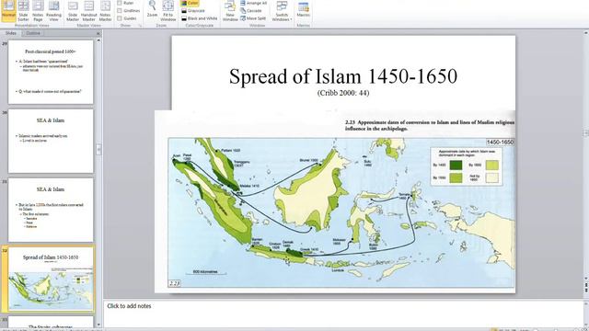Click slide editor scroll down arrow

[585, 280]
